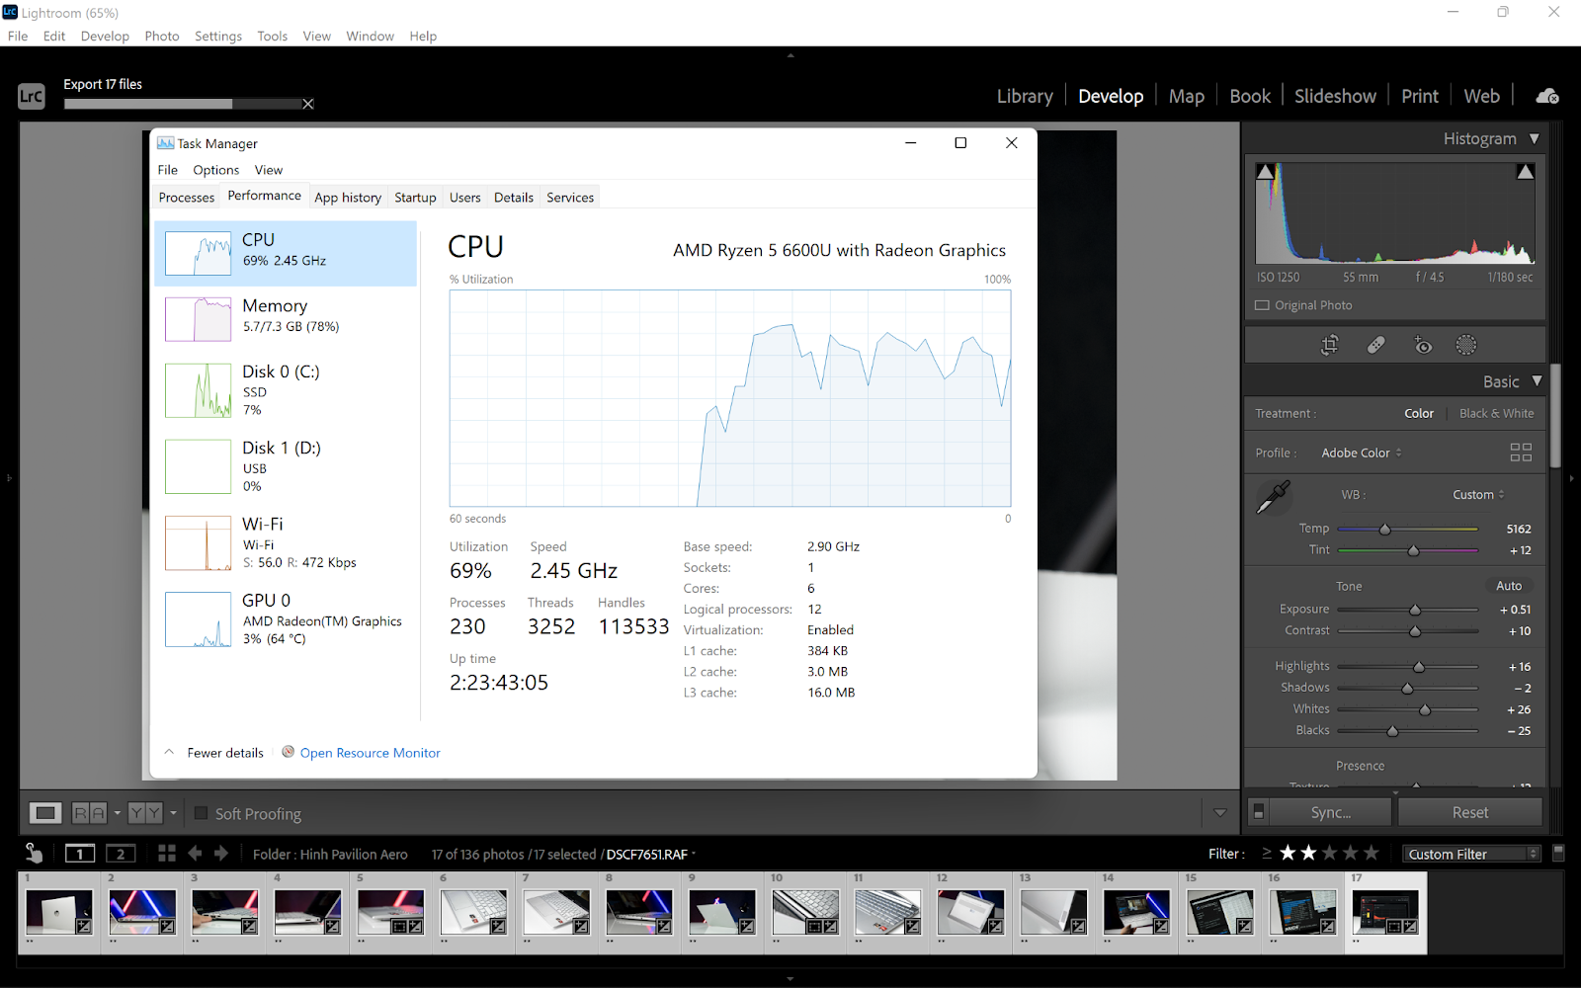
Task: Open the Library module
Action: [1025, 96]
